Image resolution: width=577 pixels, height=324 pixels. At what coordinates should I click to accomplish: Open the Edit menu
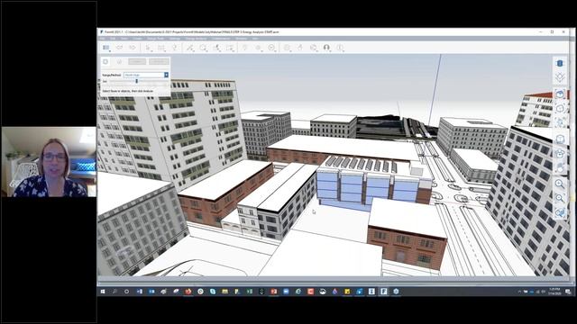[x=113, y=38]
